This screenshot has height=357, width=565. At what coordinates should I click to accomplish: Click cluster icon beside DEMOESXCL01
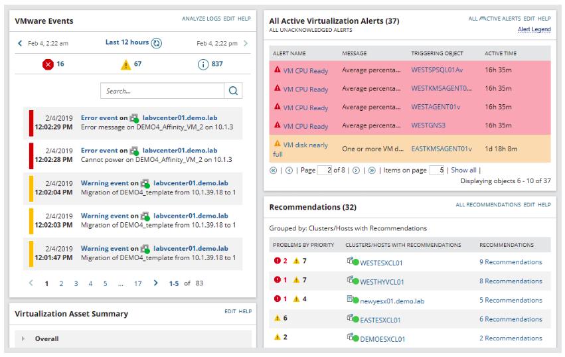pyautogui.click(x=353, y=338)
